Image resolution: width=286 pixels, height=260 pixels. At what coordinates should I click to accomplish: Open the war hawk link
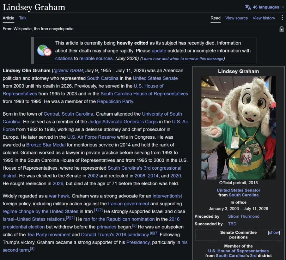tap(59, 196)
